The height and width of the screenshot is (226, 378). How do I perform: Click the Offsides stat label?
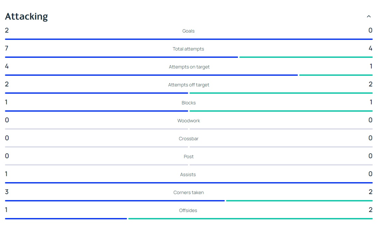188,210
